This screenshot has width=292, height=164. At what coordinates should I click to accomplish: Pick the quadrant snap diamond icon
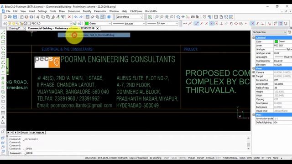pyautogui.click(x=236, y=23)
